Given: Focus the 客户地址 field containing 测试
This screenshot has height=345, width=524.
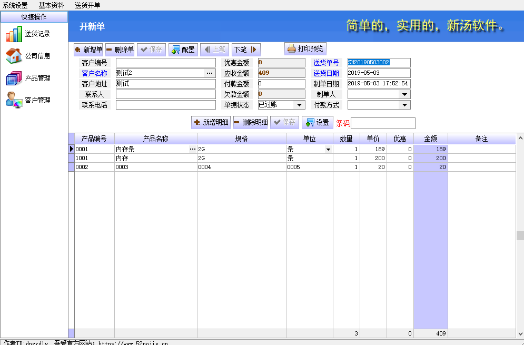Looking at the screenshot, I should point(166,84).
